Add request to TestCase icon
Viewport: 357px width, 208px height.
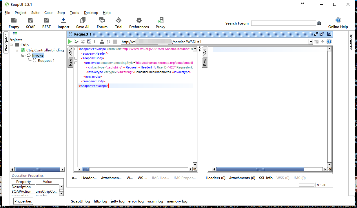click(76, 42)
